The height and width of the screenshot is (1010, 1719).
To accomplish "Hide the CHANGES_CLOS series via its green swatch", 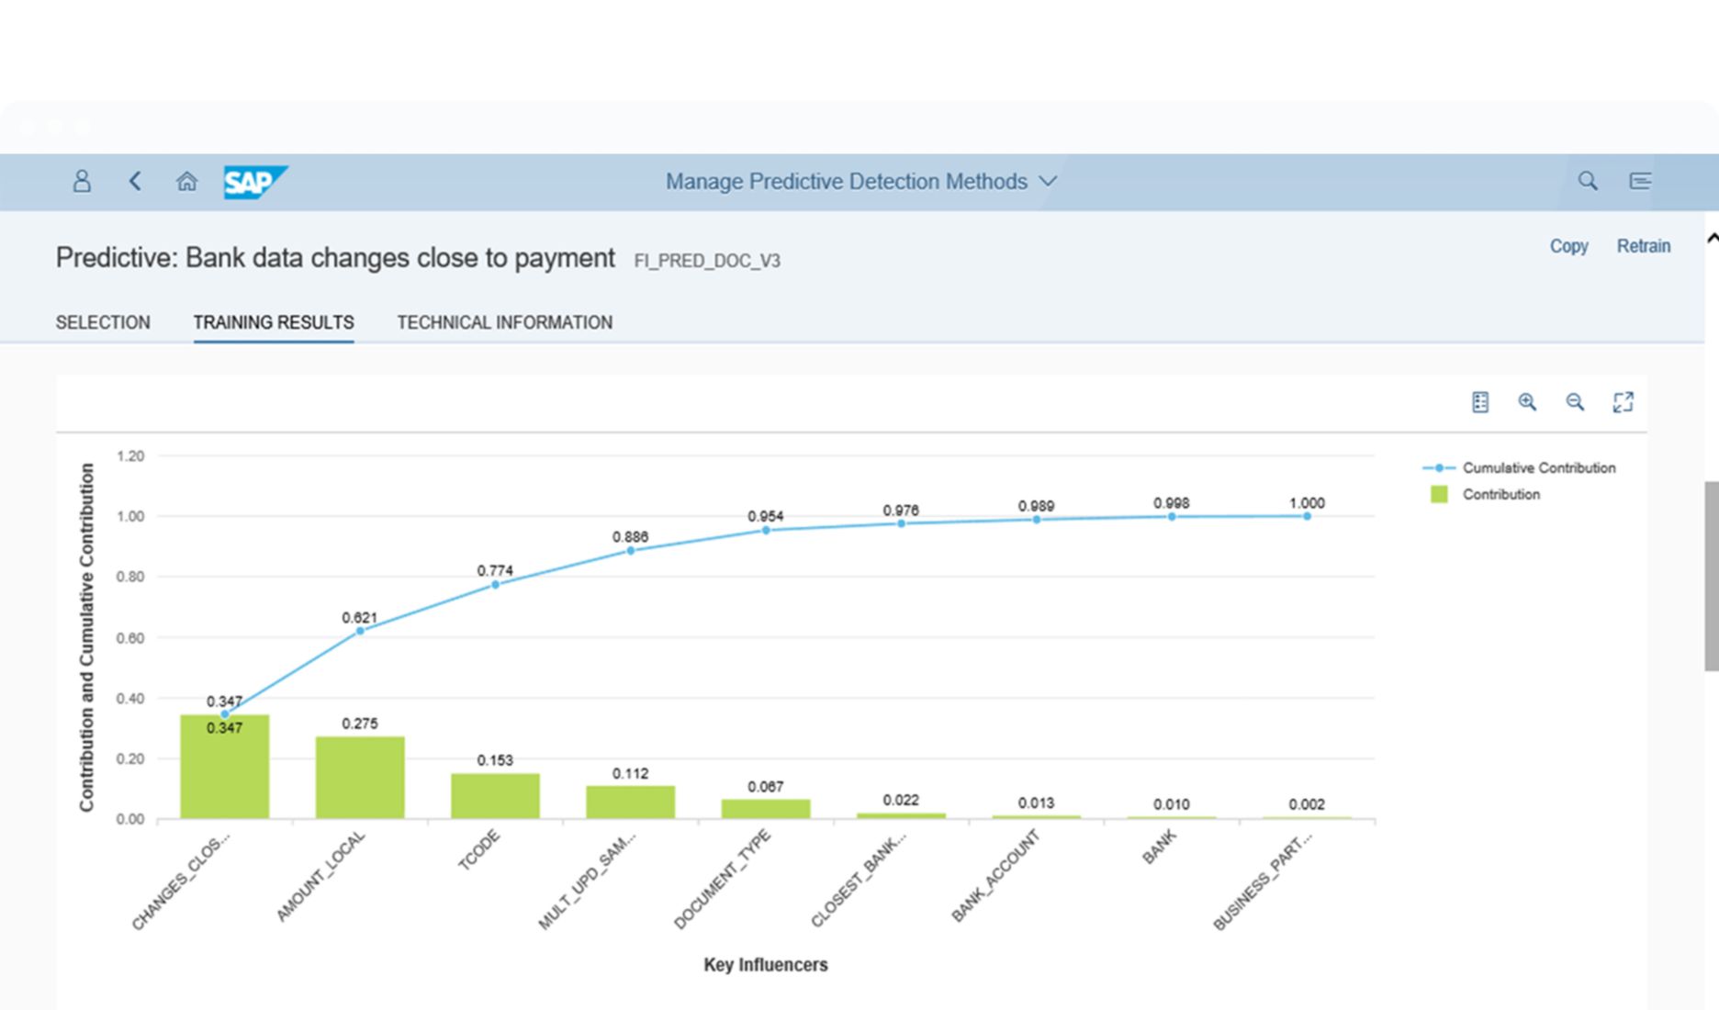I will [x=1440, y=494].
